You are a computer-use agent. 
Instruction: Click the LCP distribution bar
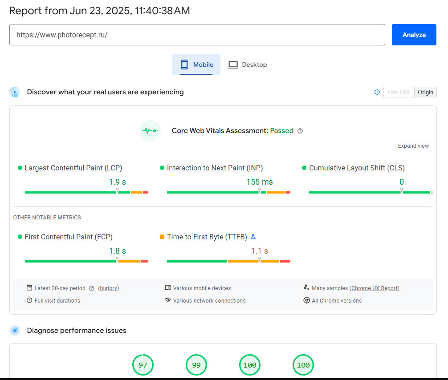[86, 192]
